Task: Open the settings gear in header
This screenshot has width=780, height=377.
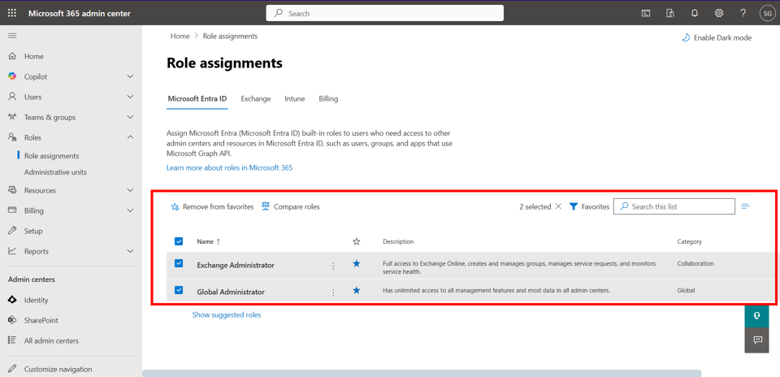Action: click(x=719, y=14)
